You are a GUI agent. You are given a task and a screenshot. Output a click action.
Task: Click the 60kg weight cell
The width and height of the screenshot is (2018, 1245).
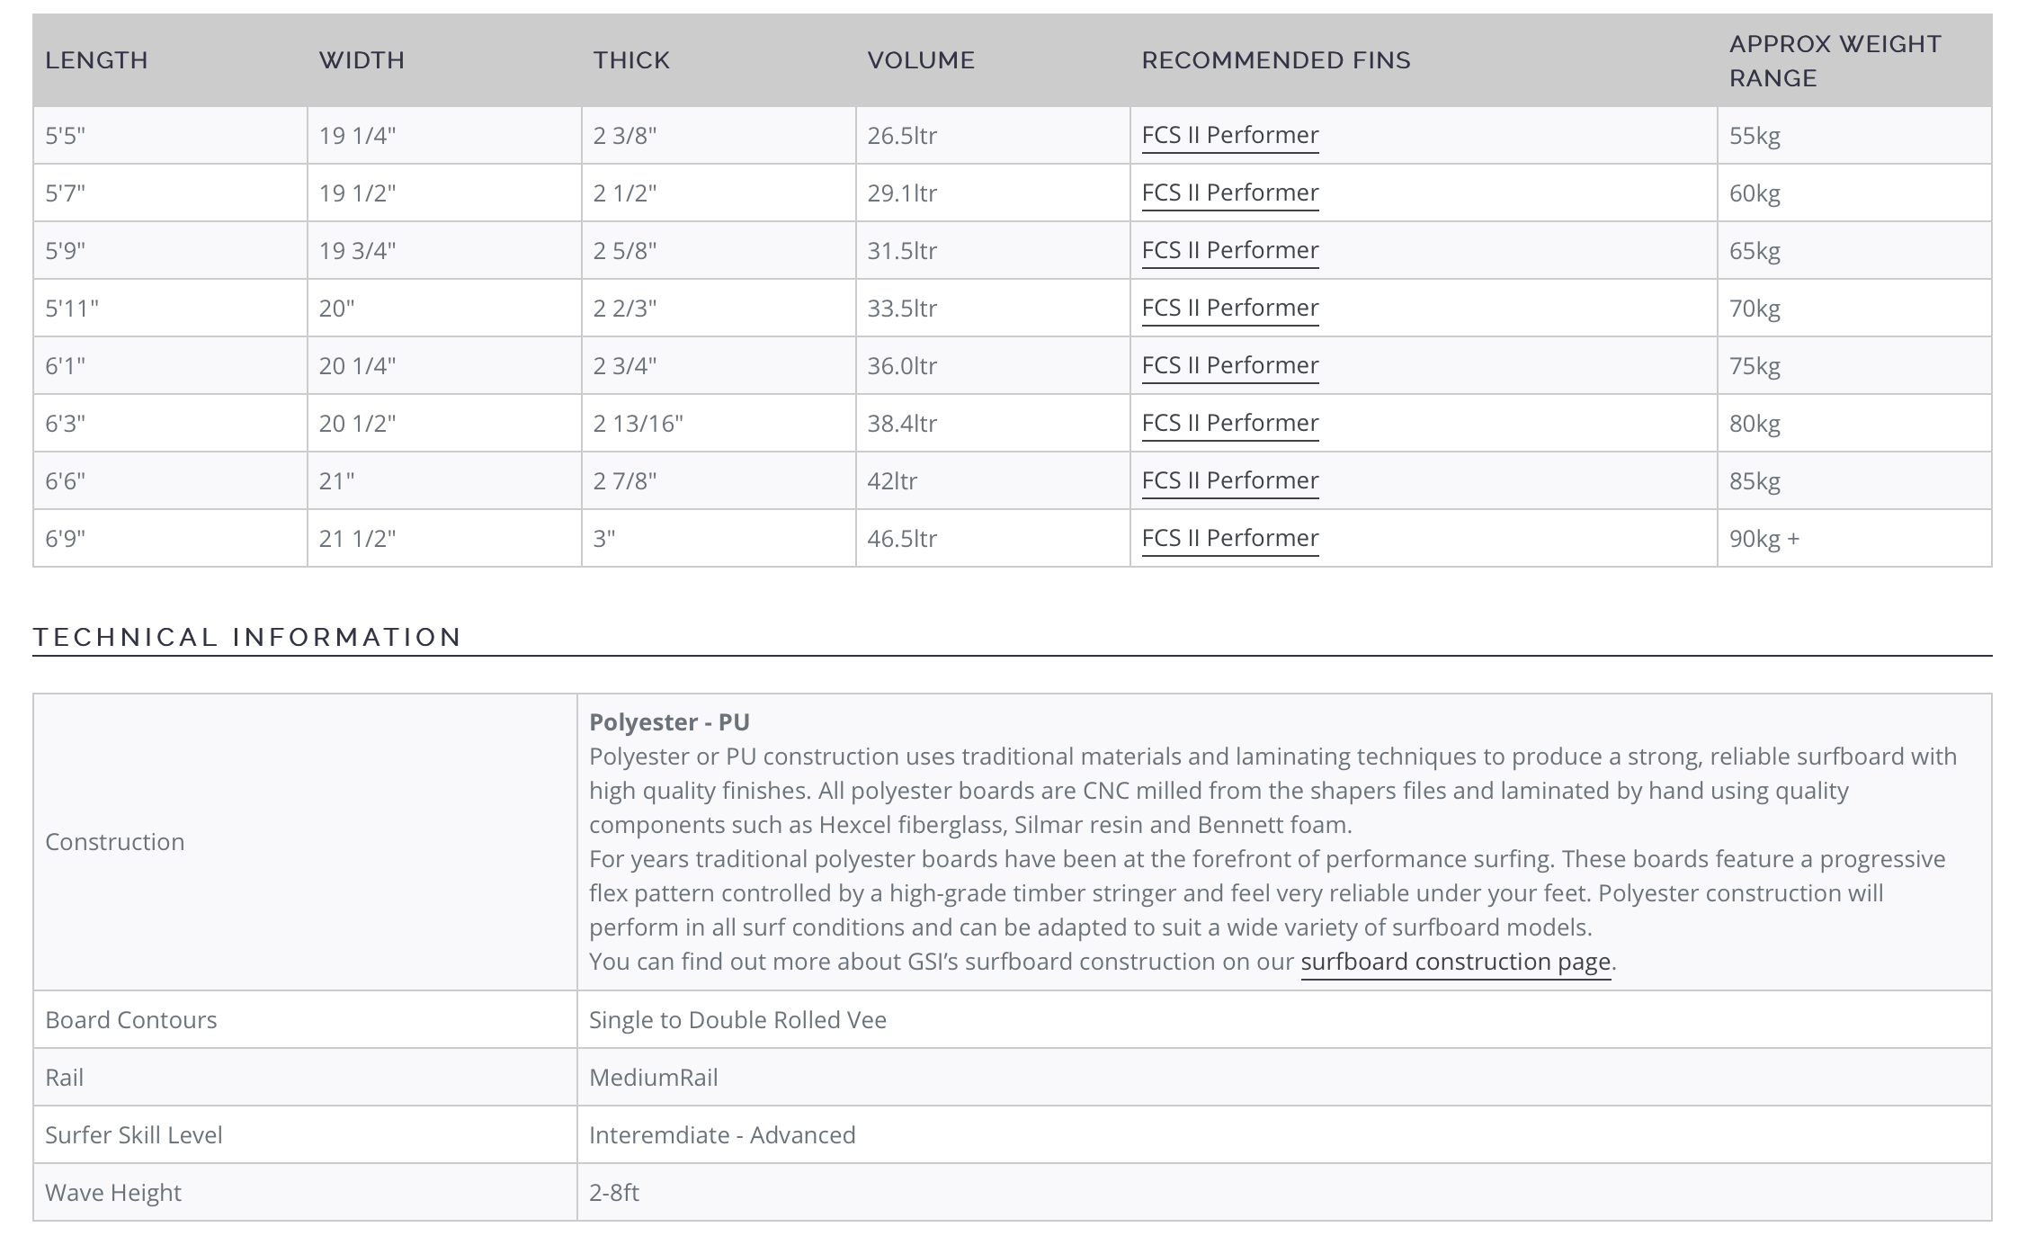coord(1854,193)
